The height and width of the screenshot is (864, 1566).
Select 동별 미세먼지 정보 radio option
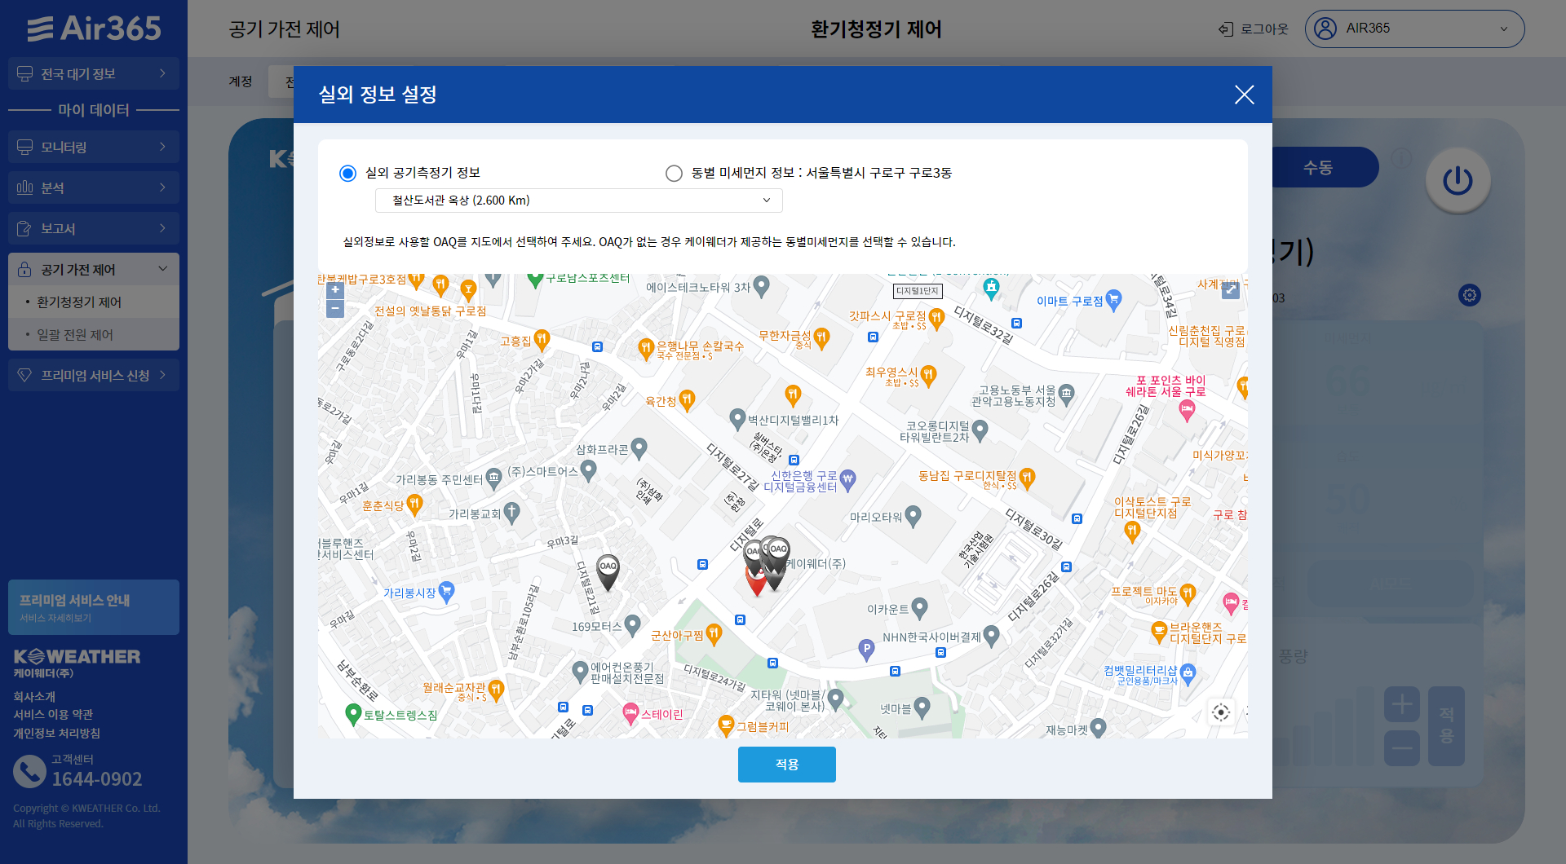[674, 173]
